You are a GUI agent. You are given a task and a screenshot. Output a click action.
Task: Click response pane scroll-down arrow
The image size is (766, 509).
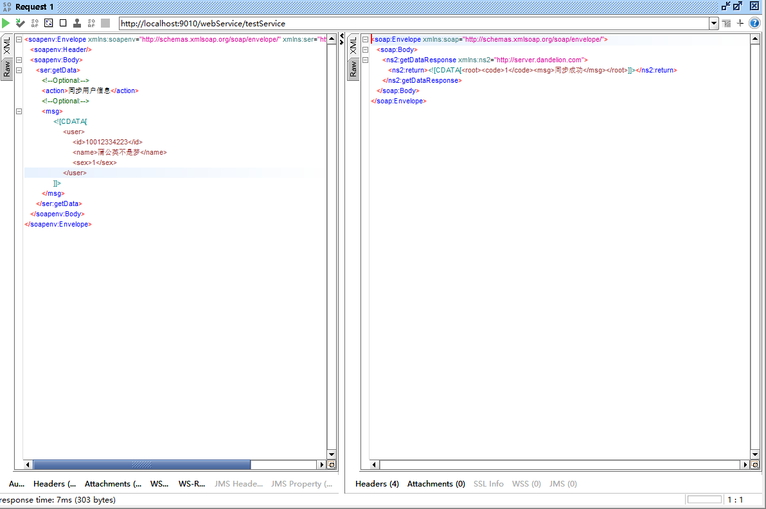coord(755,454)
